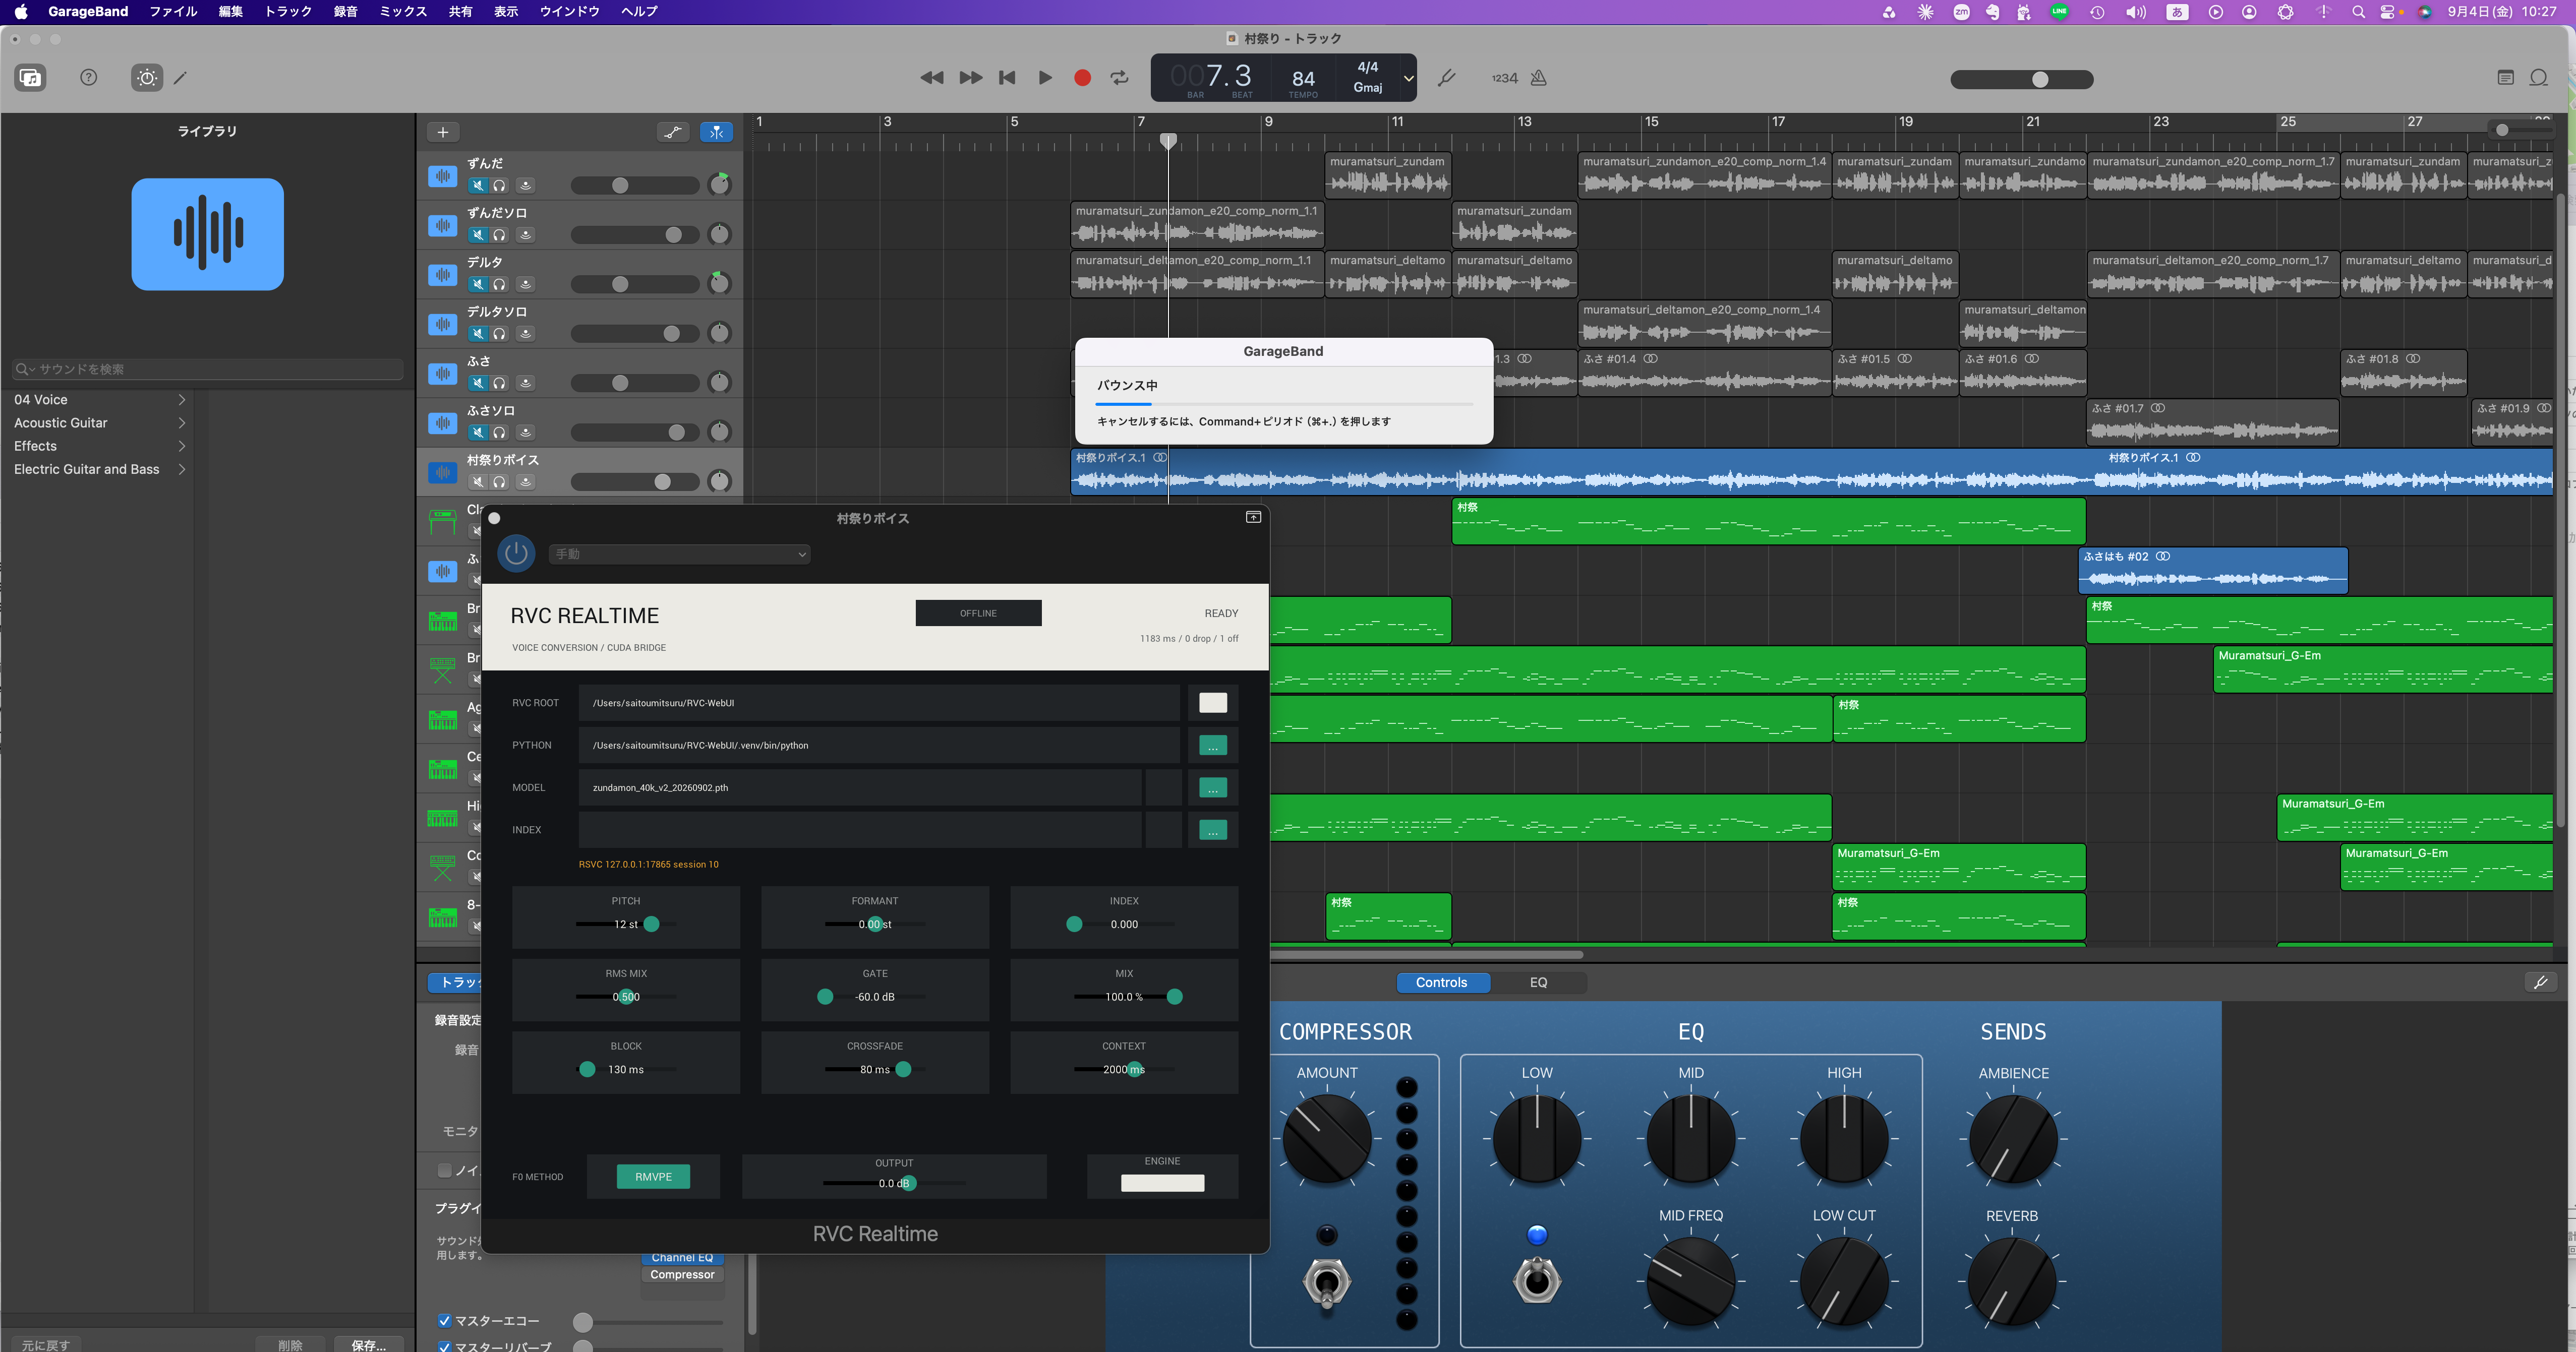Open the Library panel toolbar button
Screen dimensions: 2576x1352
pos(31,78)
